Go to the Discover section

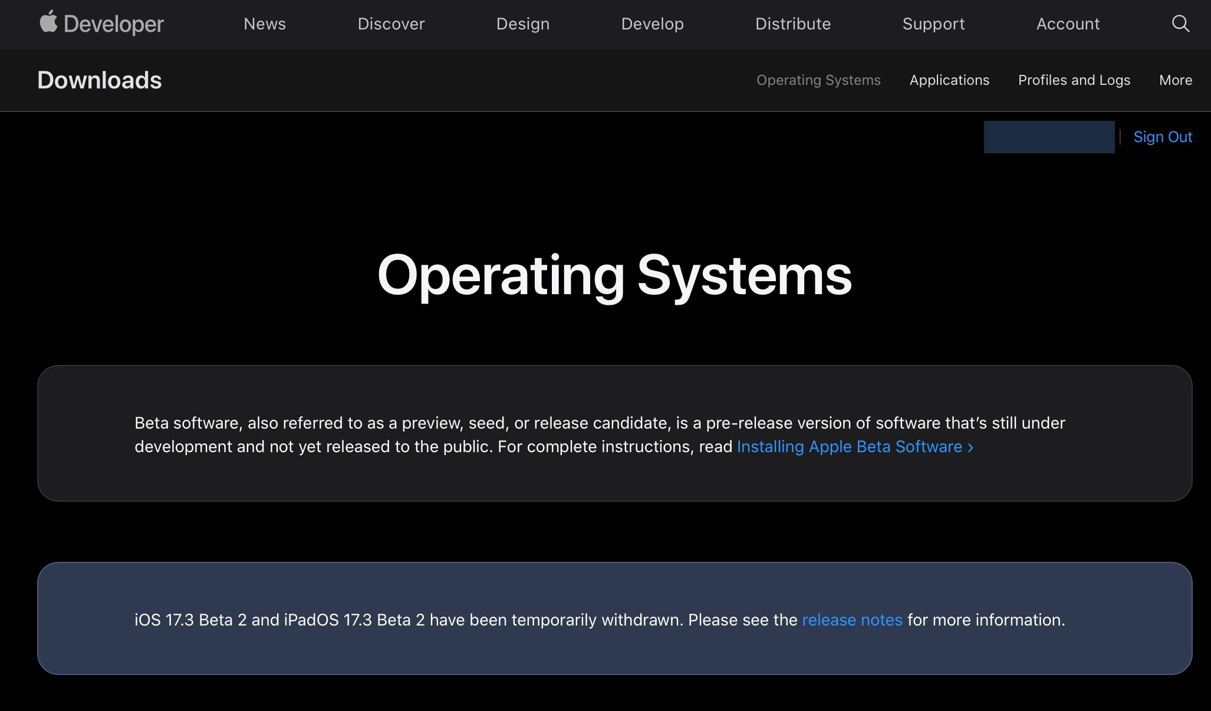(x=391, y=24)
